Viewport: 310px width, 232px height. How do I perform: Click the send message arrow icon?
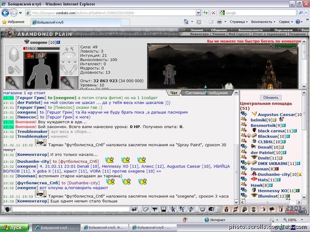(x=134, y=209)
